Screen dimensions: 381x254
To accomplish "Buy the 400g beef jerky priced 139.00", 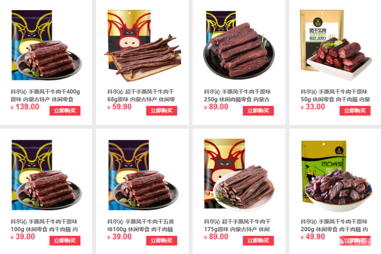I will (65, 111).
